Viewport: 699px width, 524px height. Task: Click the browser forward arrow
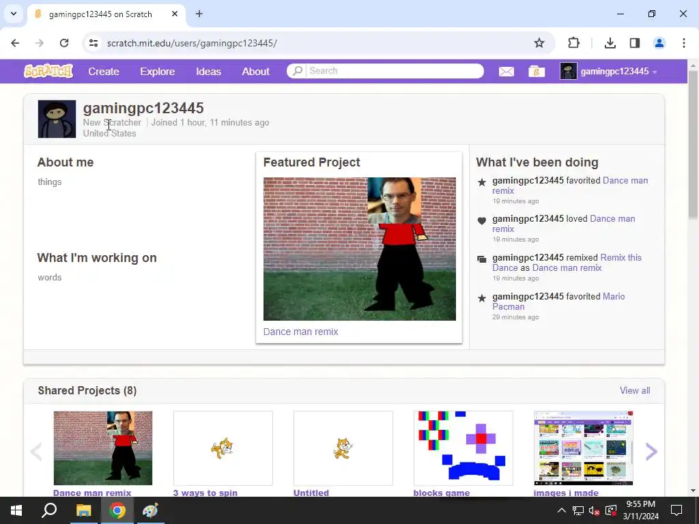click(40, 43)
